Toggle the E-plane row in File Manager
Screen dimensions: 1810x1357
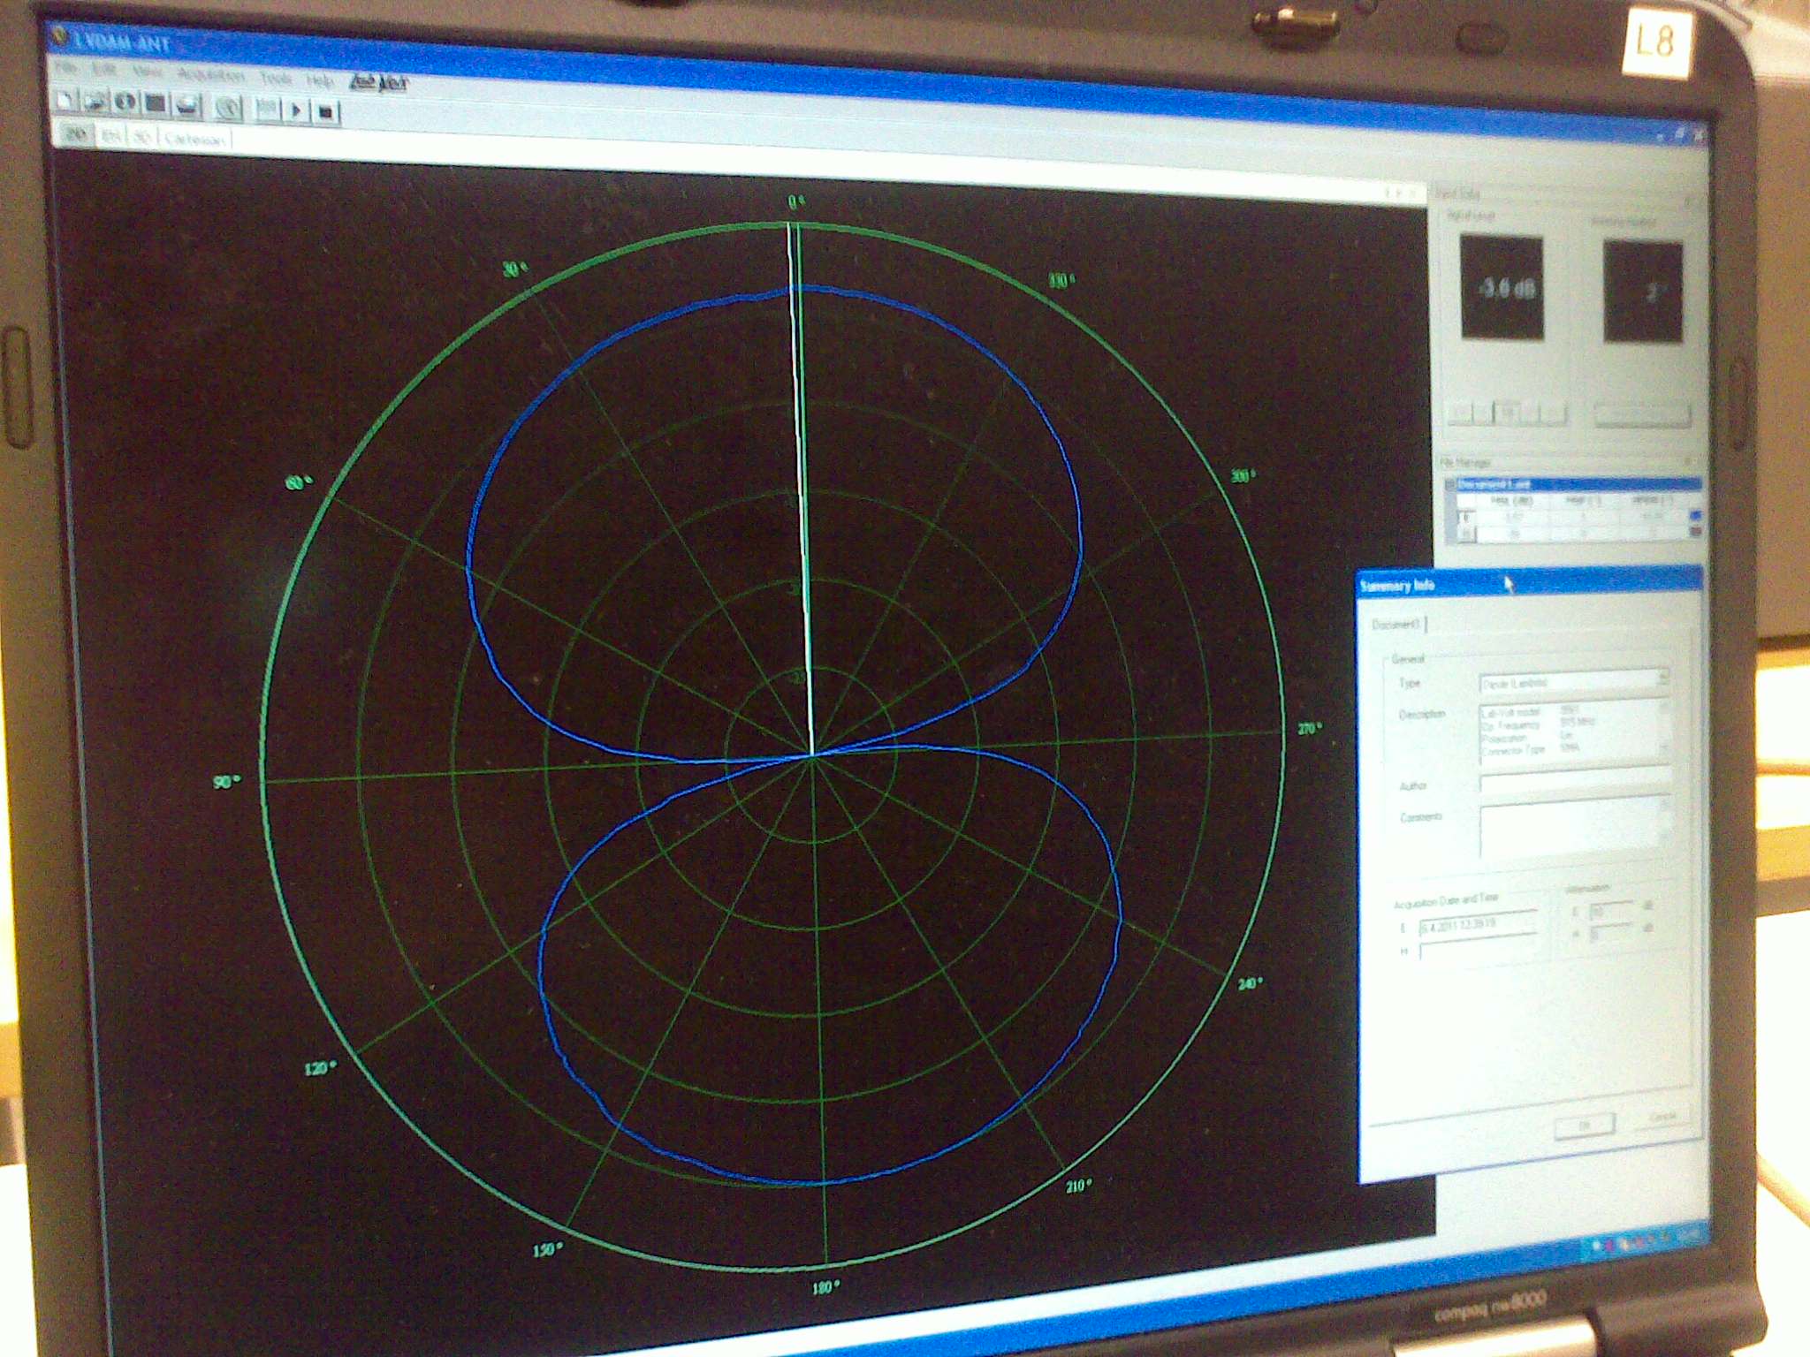coord(1466,517)
